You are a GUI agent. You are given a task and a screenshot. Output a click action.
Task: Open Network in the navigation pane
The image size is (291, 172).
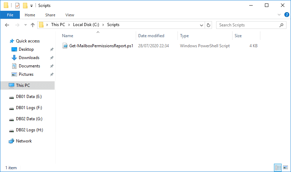24,141
